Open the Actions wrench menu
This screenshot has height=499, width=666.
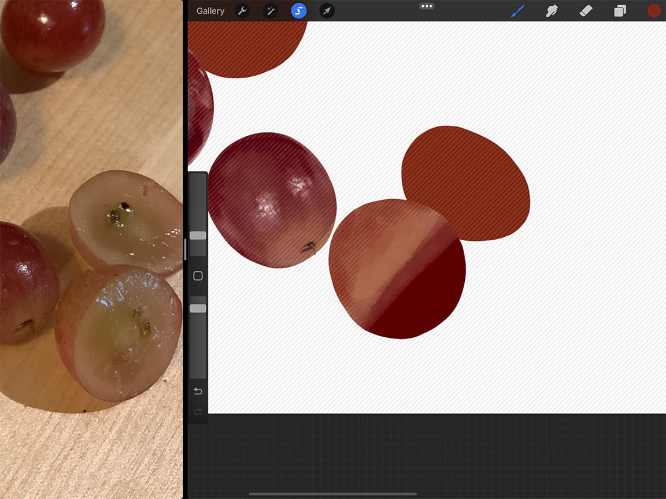click(x=242, y=10)
